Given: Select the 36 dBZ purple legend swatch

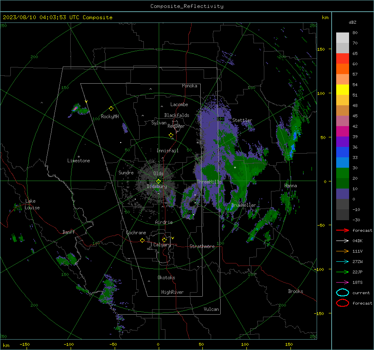Looking at the screenshot, I should tap(342, 141).
